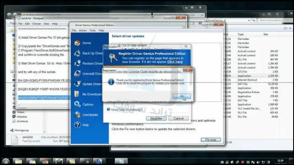Click the Register button

pyautogui.click(x=156, y=118)
